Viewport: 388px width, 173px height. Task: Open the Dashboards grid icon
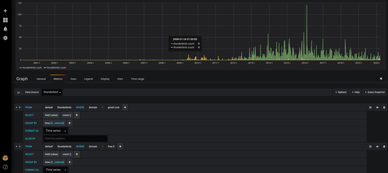(x=5, y=20)
